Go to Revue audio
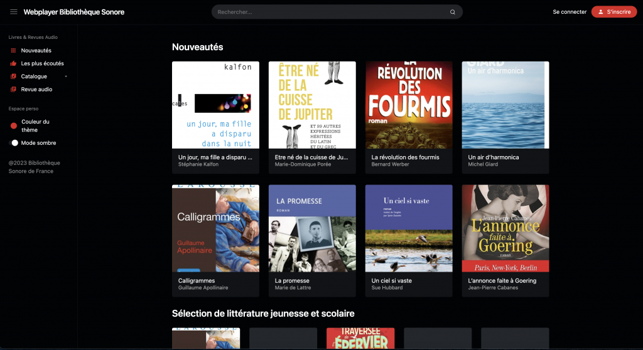Viewport: 643px width, 350px height. tap(36, 89)
